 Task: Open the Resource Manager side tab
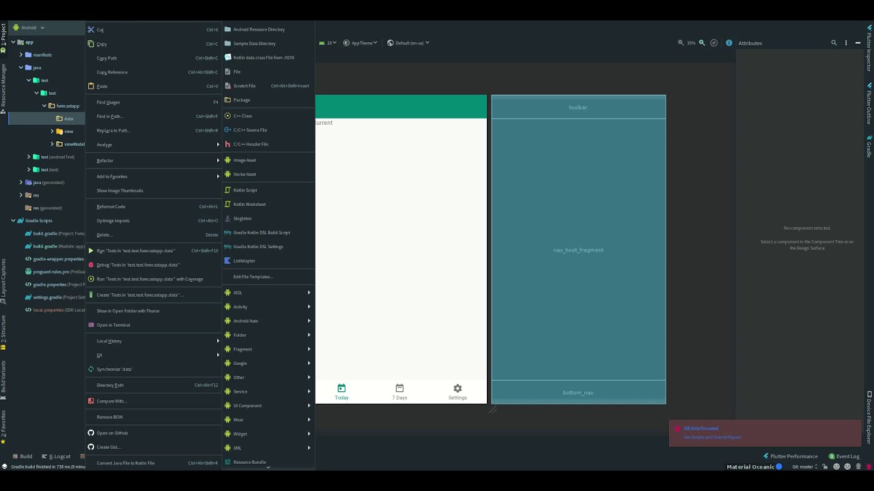tap(3, 89)
